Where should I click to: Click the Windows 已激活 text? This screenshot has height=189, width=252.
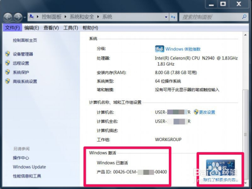pos(112,163)
